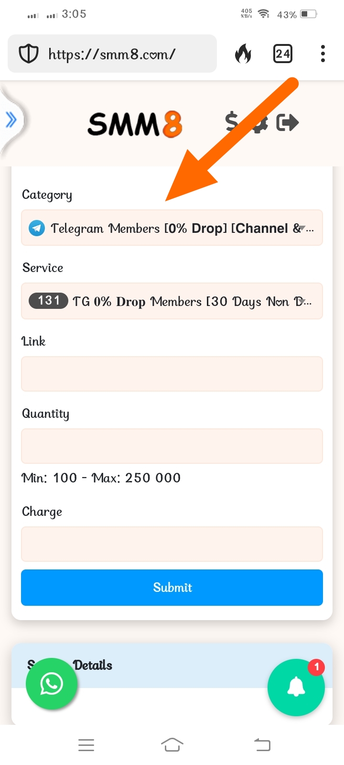
Task: Open the browser three-dot menu
Action: [323, 54]
